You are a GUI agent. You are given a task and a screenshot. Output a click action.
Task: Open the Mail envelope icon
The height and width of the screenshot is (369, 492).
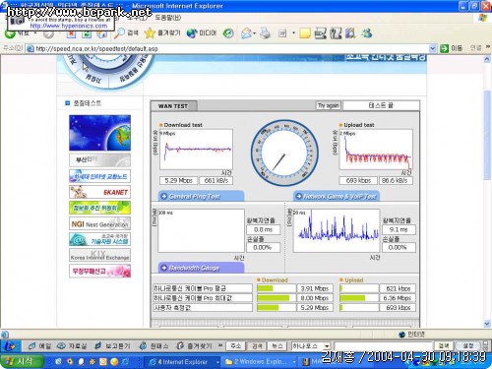(246, 33)
